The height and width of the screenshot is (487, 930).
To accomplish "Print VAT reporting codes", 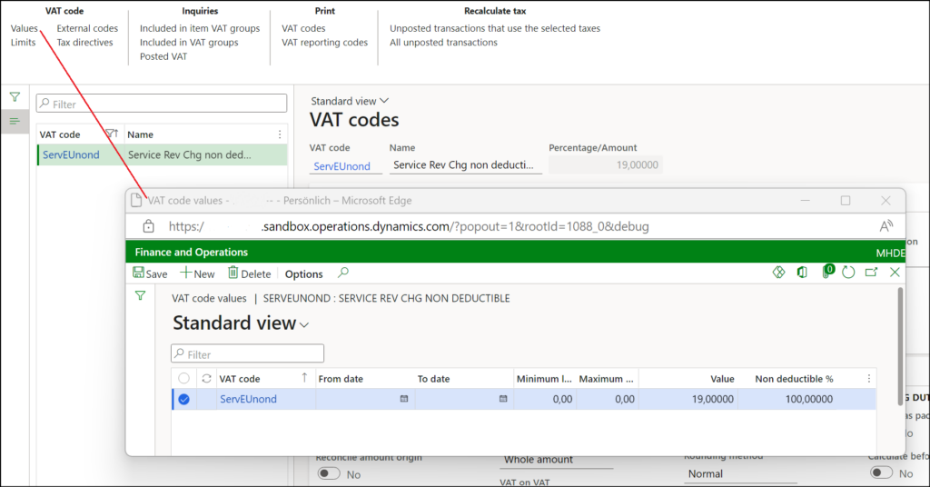I will [x=324, y=42].
